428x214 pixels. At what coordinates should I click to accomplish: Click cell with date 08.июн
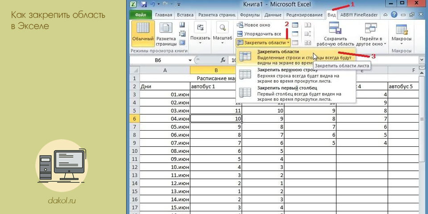tap(165, 151)
